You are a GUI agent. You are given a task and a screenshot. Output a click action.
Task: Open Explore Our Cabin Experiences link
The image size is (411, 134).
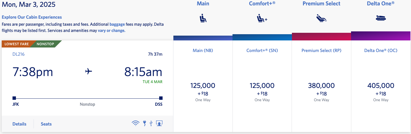pos(32,17)
